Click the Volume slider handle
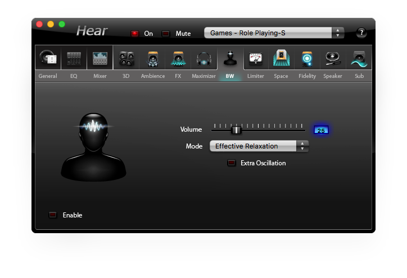407x278 pixels. pyautogui.click(x=237, y=129)
